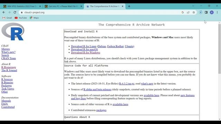Click the site lock icon in address bar
The width and height of the screenshot is (221, 124).
(21, 12)
